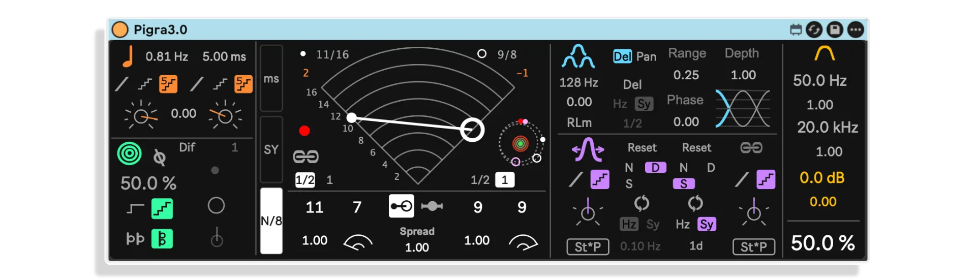Click the save preset disk icon
Screen dimensions: 976x280
(835, 29)
